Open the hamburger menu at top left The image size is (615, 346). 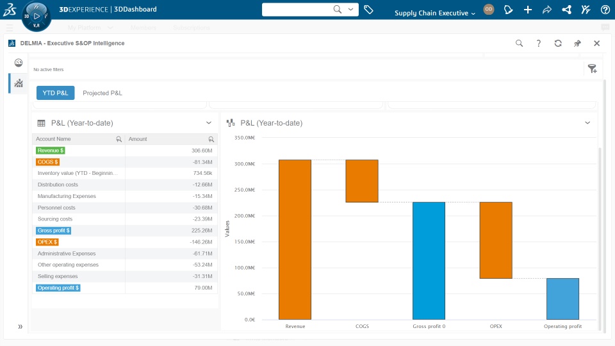(10, 28)
